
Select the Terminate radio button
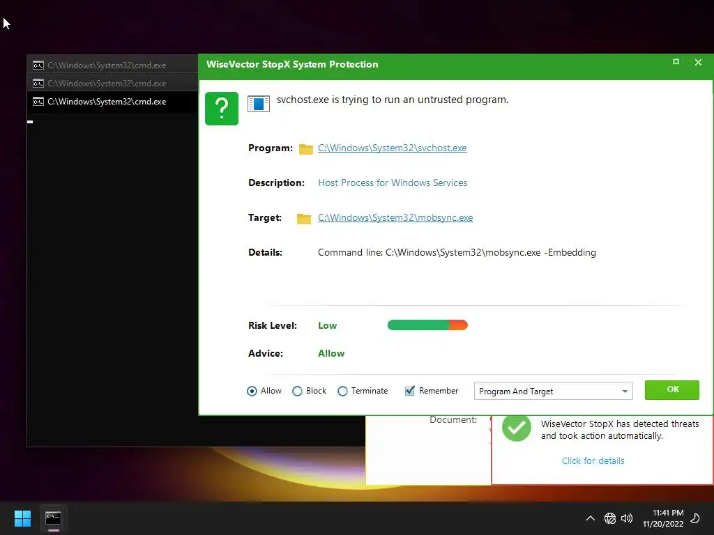click(342, 391)
